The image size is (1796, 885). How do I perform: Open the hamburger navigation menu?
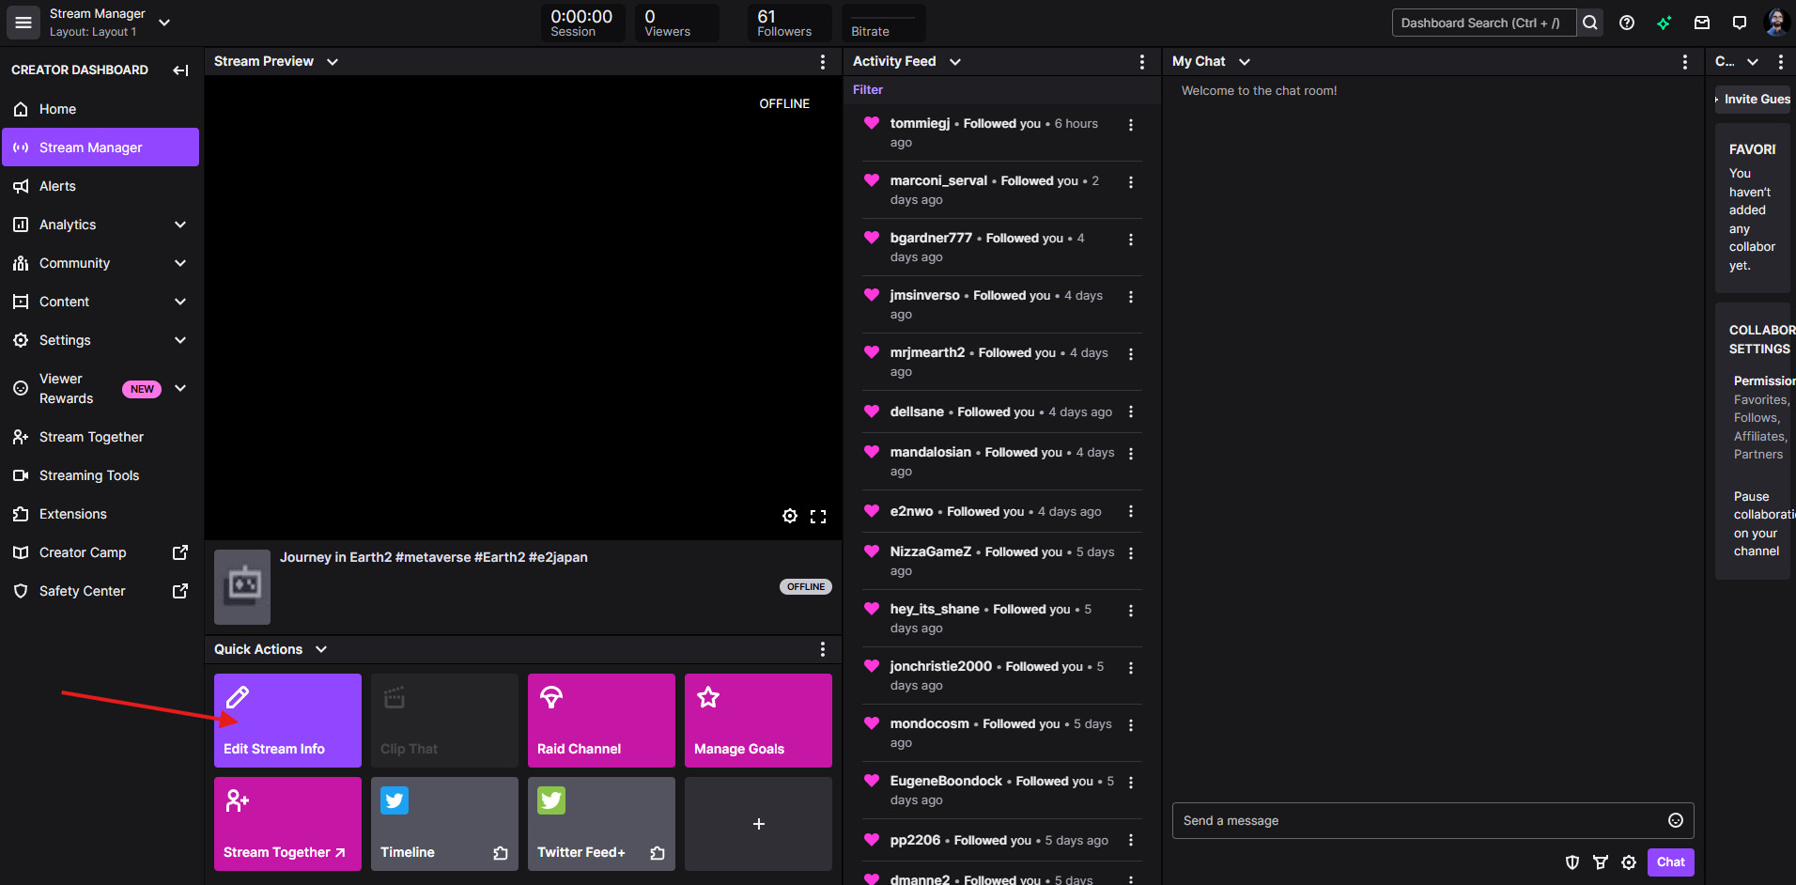coord(23,23)
